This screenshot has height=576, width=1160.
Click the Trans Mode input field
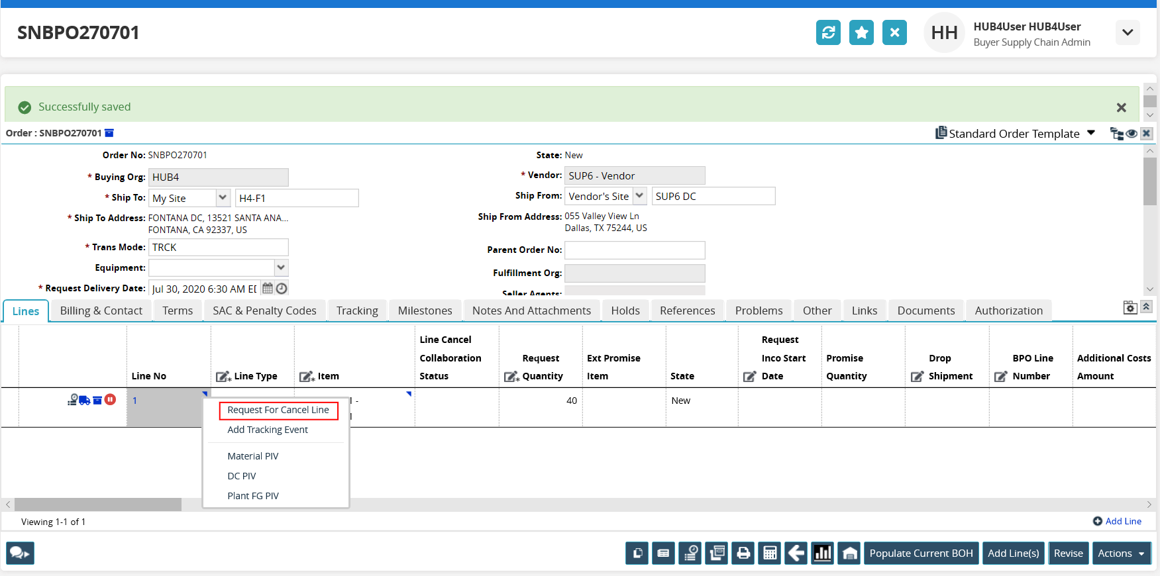218,248
